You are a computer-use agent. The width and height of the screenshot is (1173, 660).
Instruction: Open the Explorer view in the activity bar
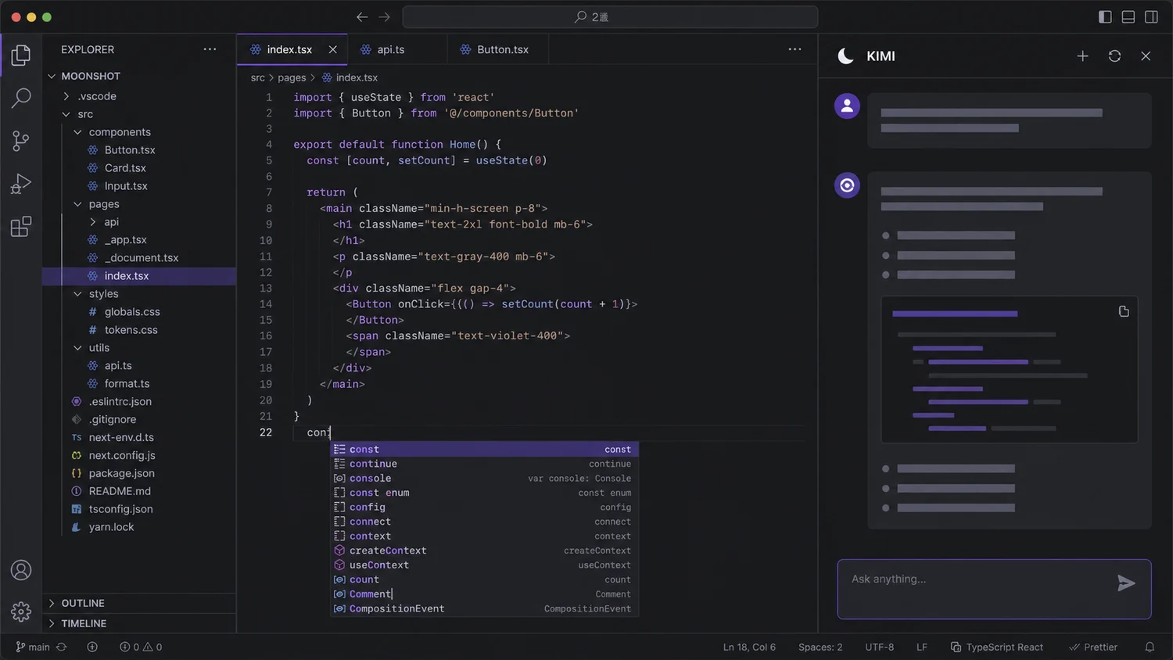(21, 55)
